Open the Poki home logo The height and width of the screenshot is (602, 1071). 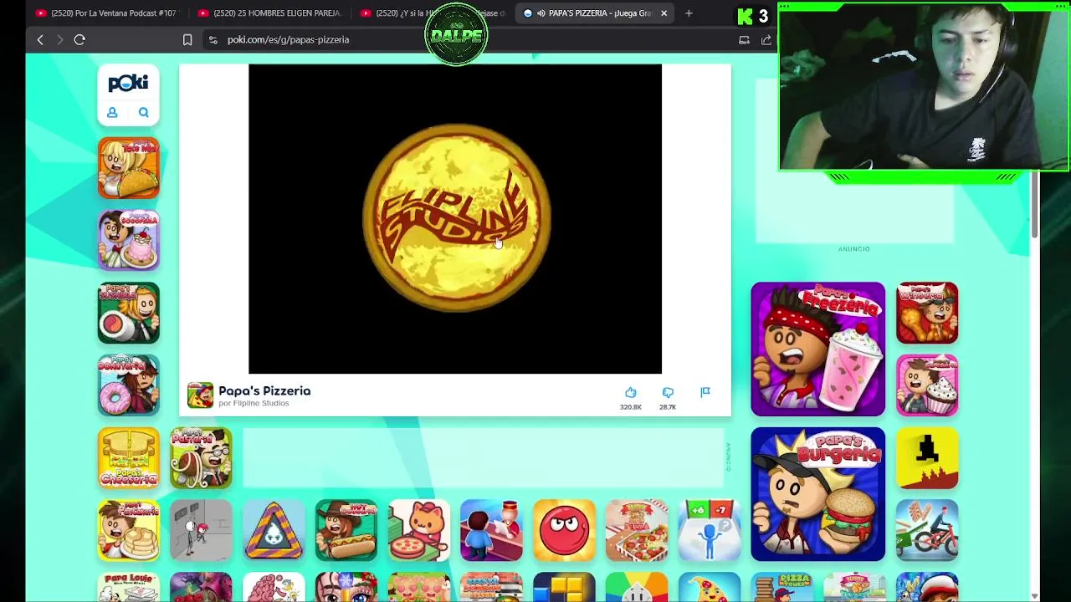pos(128,83)
